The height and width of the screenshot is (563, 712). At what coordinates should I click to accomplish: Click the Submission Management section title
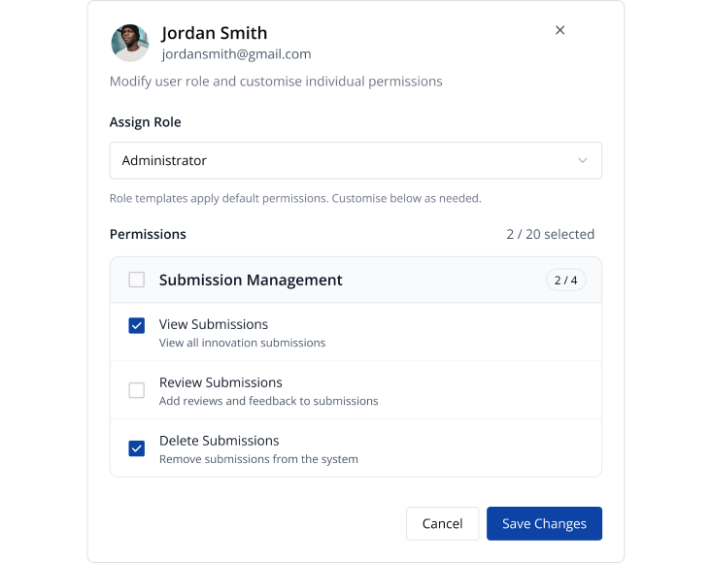251,280
